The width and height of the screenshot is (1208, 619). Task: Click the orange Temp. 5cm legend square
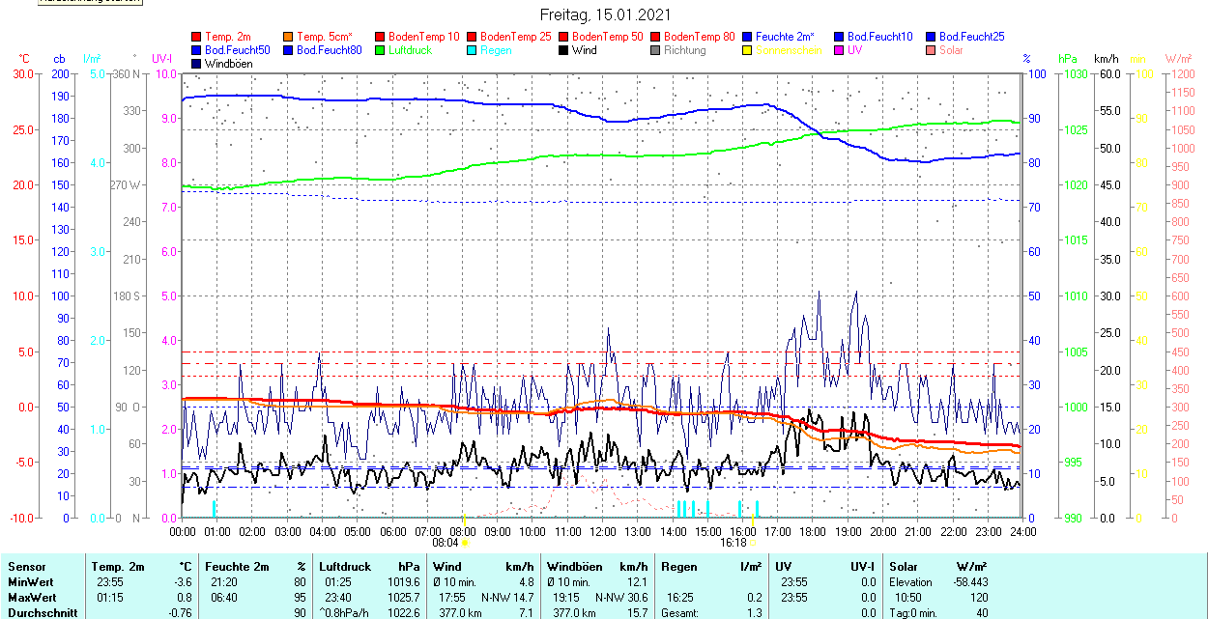[288, 37]
